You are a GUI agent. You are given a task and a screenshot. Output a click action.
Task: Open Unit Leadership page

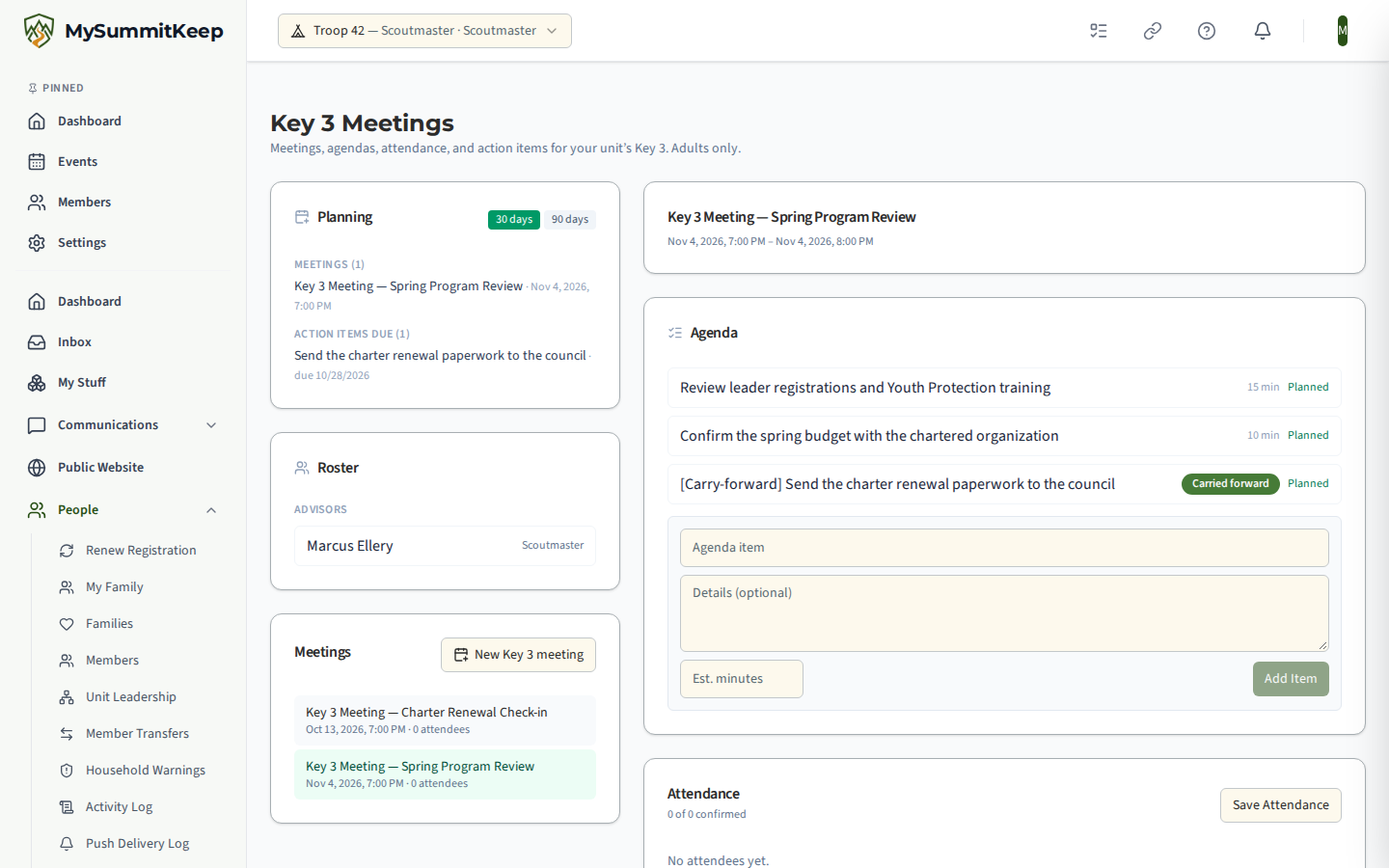tap(141, 697)
